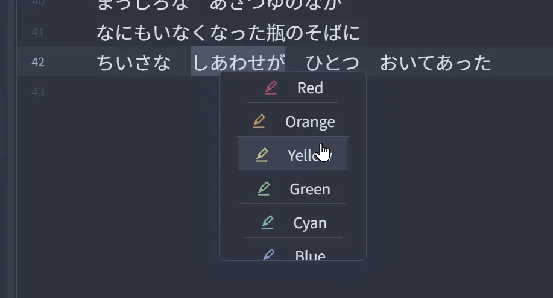
Task: Apply the Yellow highlight color
Action: 293,154
